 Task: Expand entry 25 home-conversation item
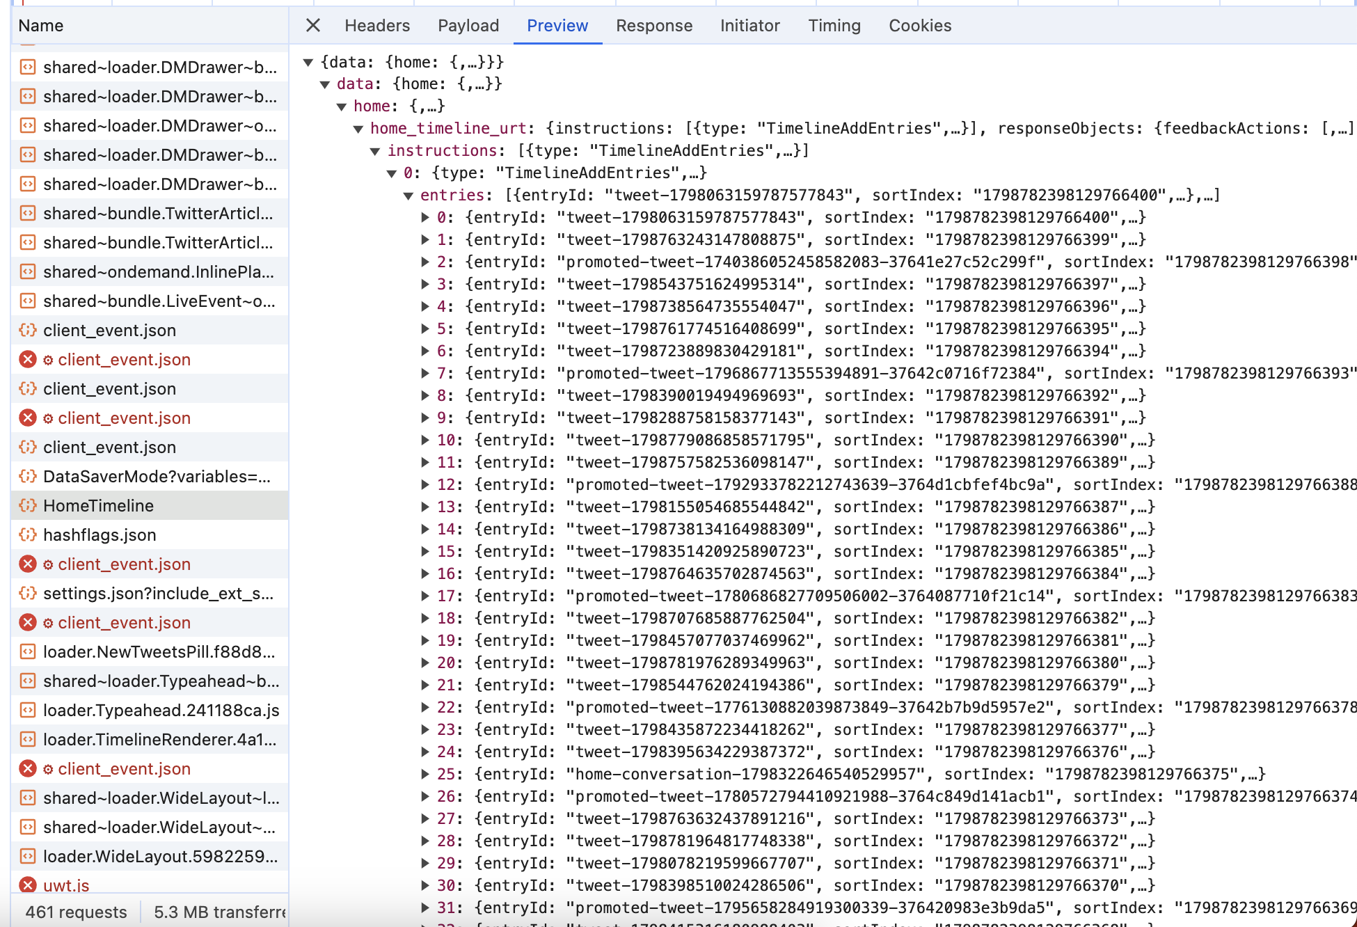tap(425, 774)
